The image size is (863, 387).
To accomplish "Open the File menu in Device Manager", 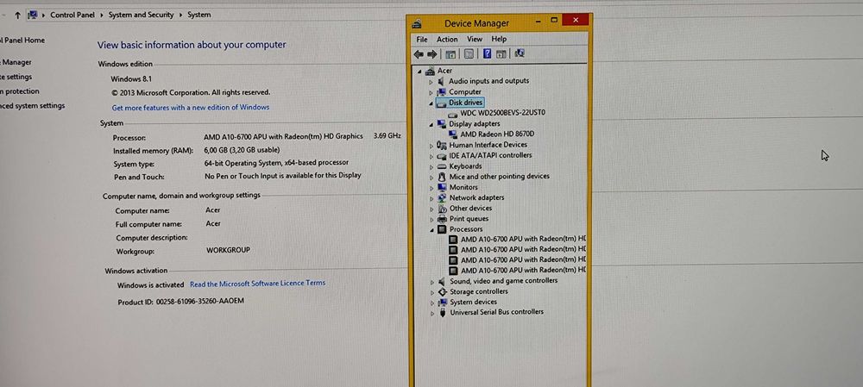I will [x=422, y=40].
